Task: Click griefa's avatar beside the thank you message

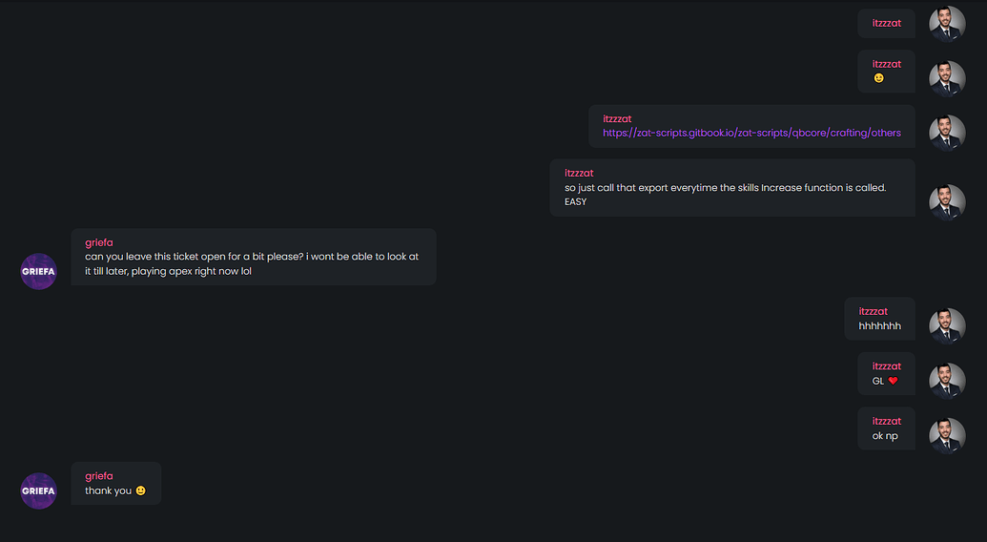Action: point(39,491)
